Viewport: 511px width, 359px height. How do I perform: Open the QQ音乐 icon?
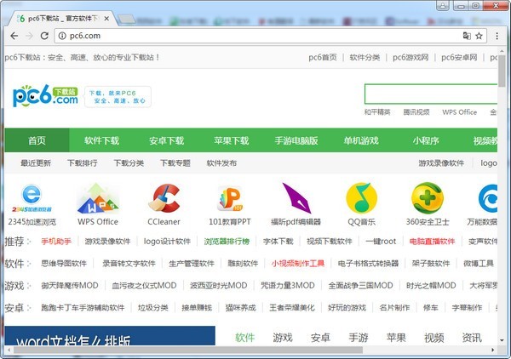coord(361,198)
